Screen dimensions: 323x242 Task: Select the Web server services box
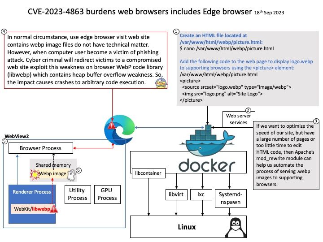[239, 119]
